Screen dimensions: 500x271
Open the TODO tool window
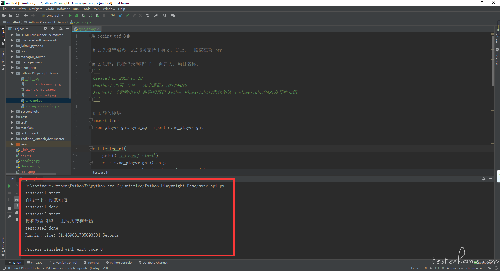click(x=35, y=263)
